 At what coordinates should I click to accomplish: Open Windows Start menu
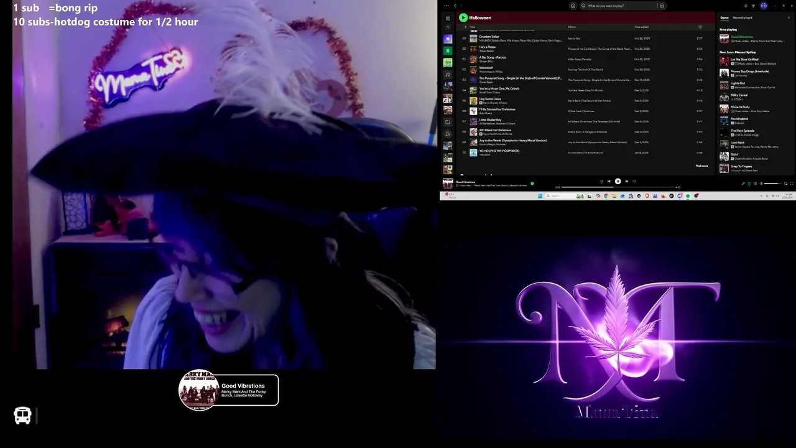540,196
